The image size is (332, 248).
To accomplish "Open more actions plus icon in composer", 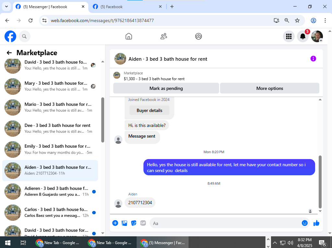I will click(x=115, y=223).
